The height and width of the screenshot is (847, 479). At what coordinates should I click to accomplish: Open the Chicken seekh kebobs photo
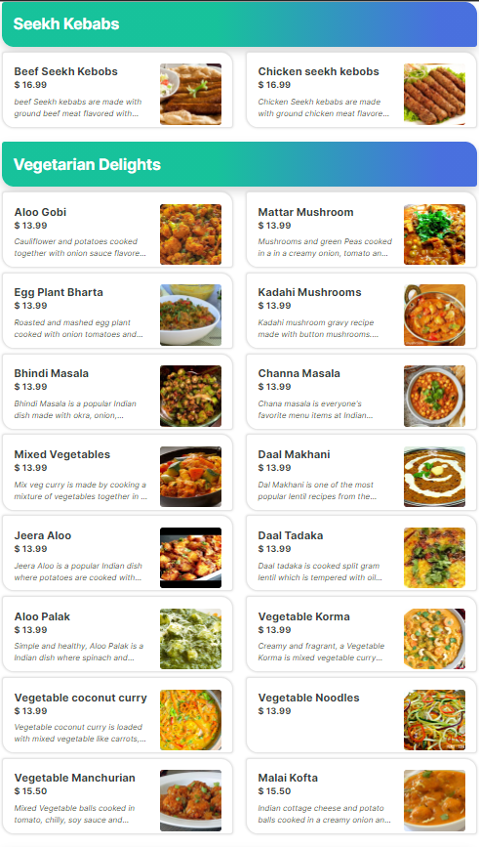[x=434, y=94]
